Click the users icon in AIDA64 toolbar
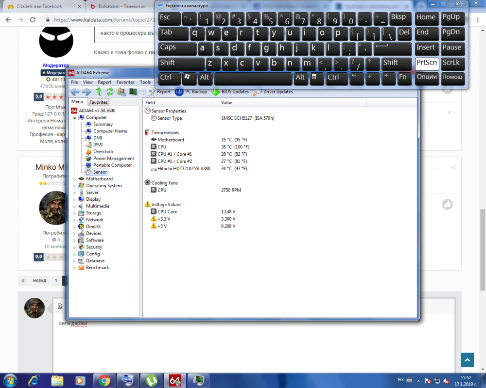The width and height of the screenshot is (486, 388). 121,92
